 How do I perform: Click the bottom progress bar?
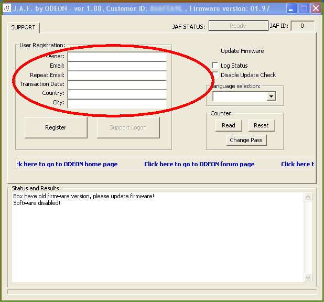pos(162,292)
